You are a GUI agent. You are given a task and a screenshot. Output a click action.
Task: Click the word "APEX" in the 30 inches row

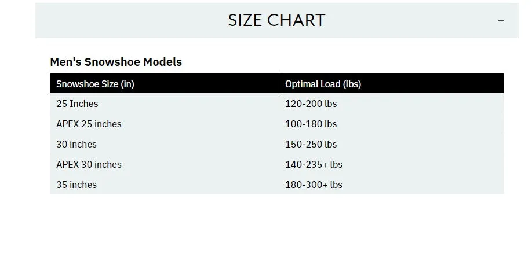click(67, 165)
